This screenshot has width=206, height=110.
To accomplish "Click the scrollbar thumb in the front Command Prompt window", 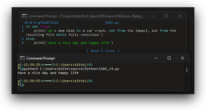I will point(187,70).
